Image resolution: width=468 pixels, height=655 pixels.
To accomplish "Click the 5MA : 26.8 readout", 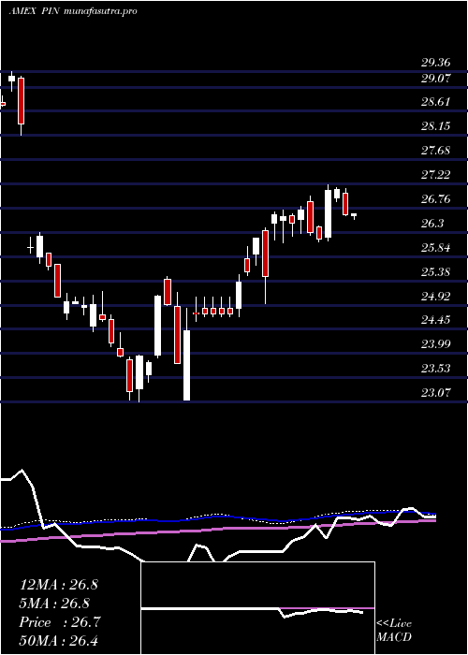I will [55, 604].
